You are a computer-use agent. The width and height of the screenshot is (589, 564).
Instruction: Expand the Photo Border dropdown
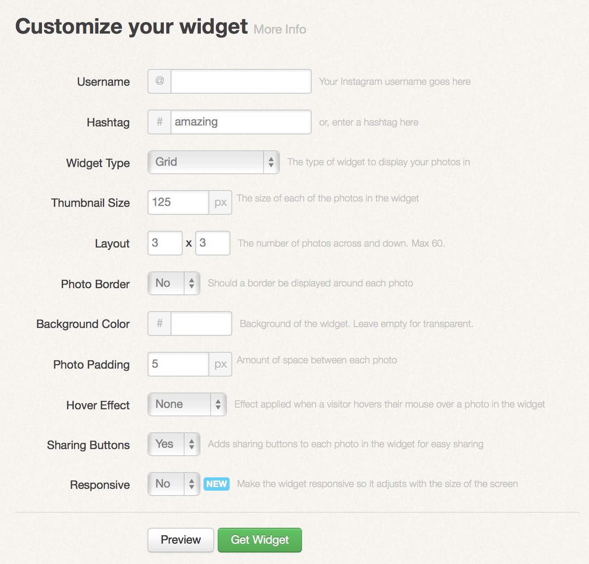pyautogui.click(x=174, y=283)
